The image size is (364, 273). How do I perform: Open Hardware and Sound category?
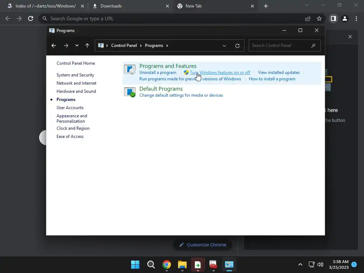click(76, 91)
